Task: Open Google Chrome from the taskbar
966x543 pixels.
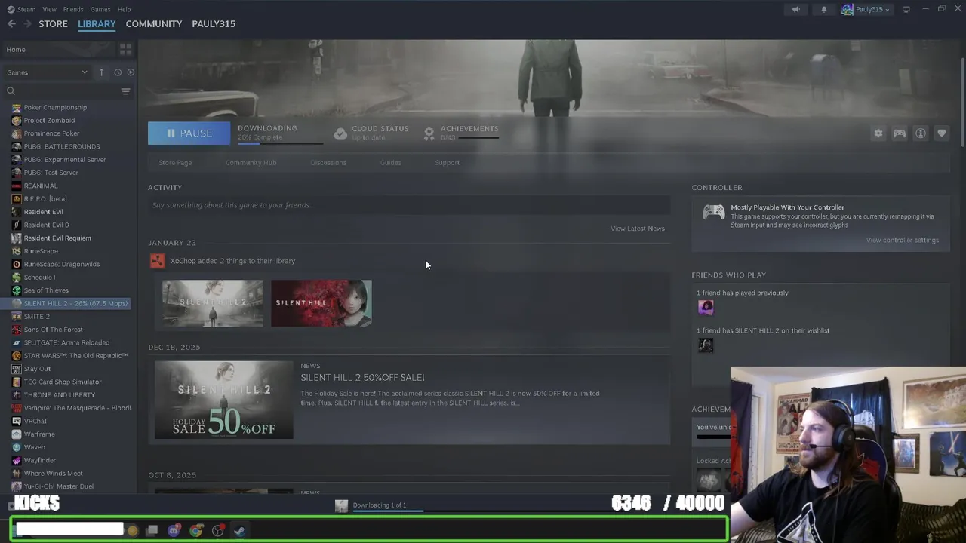Action: pos(196,530)
